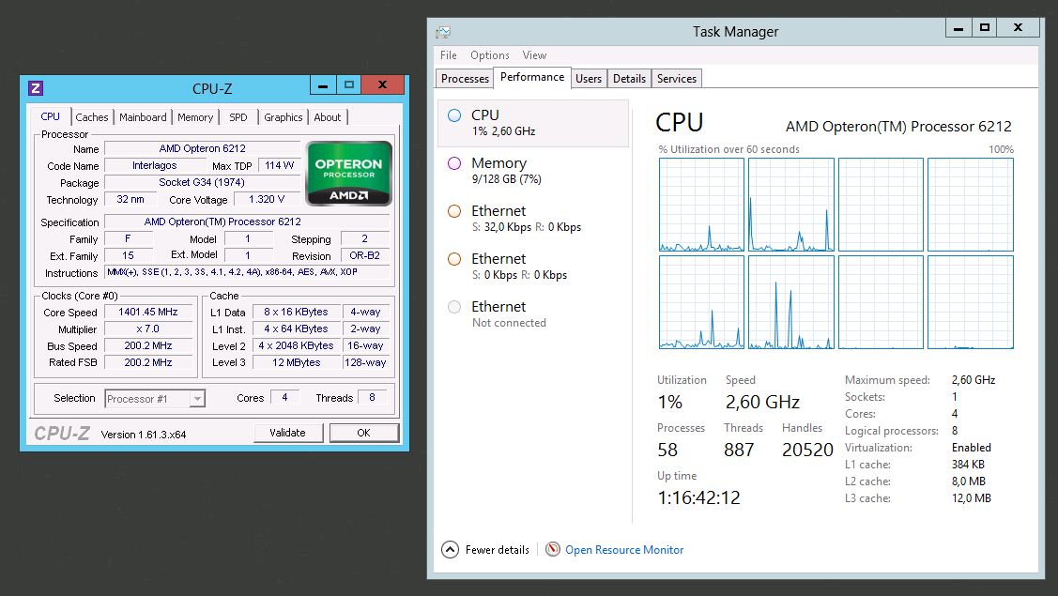The image size is (1058, 596).
Task: Click the Task Manager title bar icon
Action: [443, 32]
